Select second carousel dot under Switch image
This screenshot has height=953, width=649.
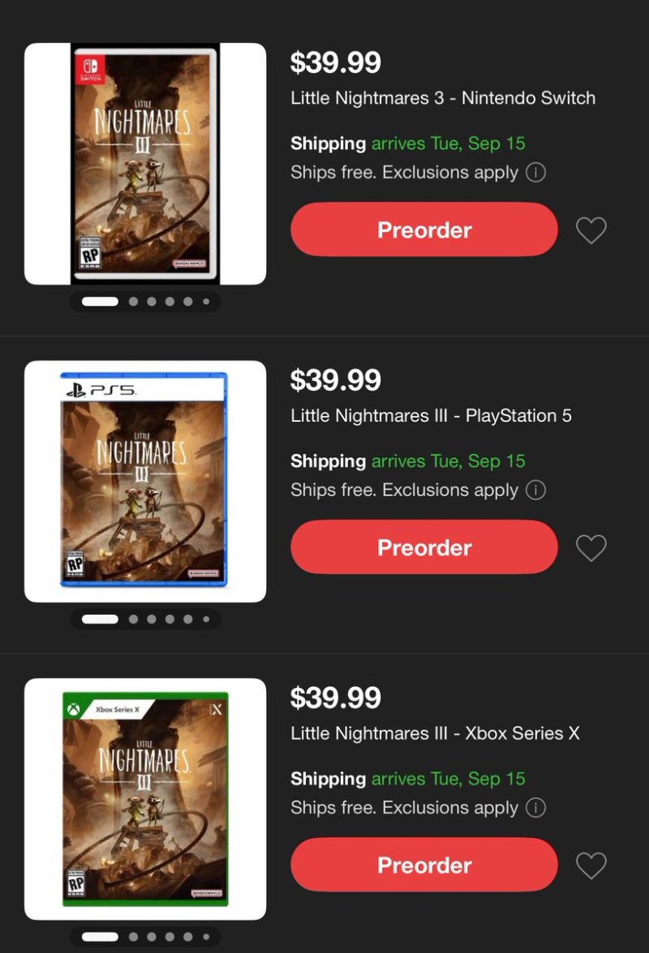click(134, 302)
